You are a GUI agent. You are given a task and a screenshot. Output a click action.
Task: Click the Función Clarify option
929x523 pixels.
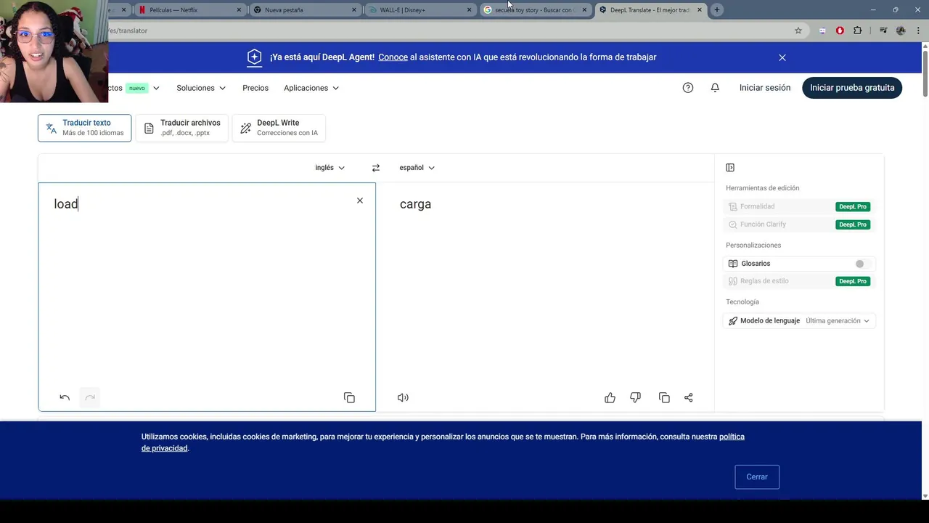tap(763, 224)
